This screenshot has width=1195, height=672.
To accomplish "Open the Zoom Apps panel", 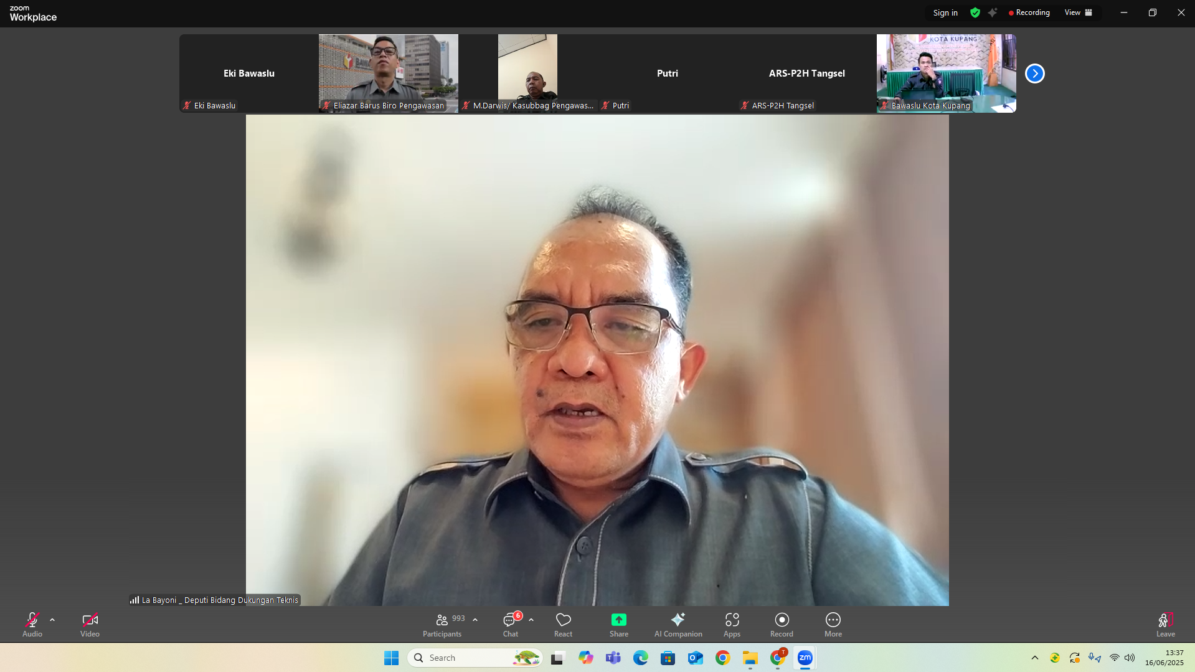I will click(x=732, y=625).
